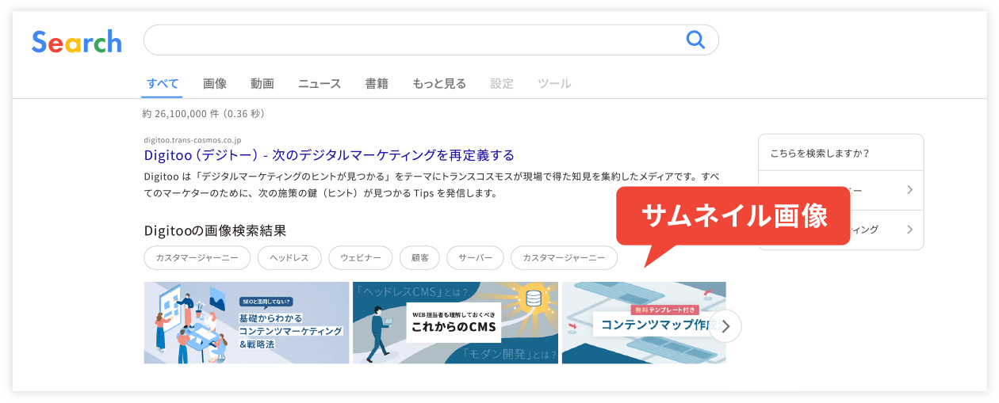The image size is (999, 403).
Task: Select the サーバー filter chip
Action: coord(476,258)
